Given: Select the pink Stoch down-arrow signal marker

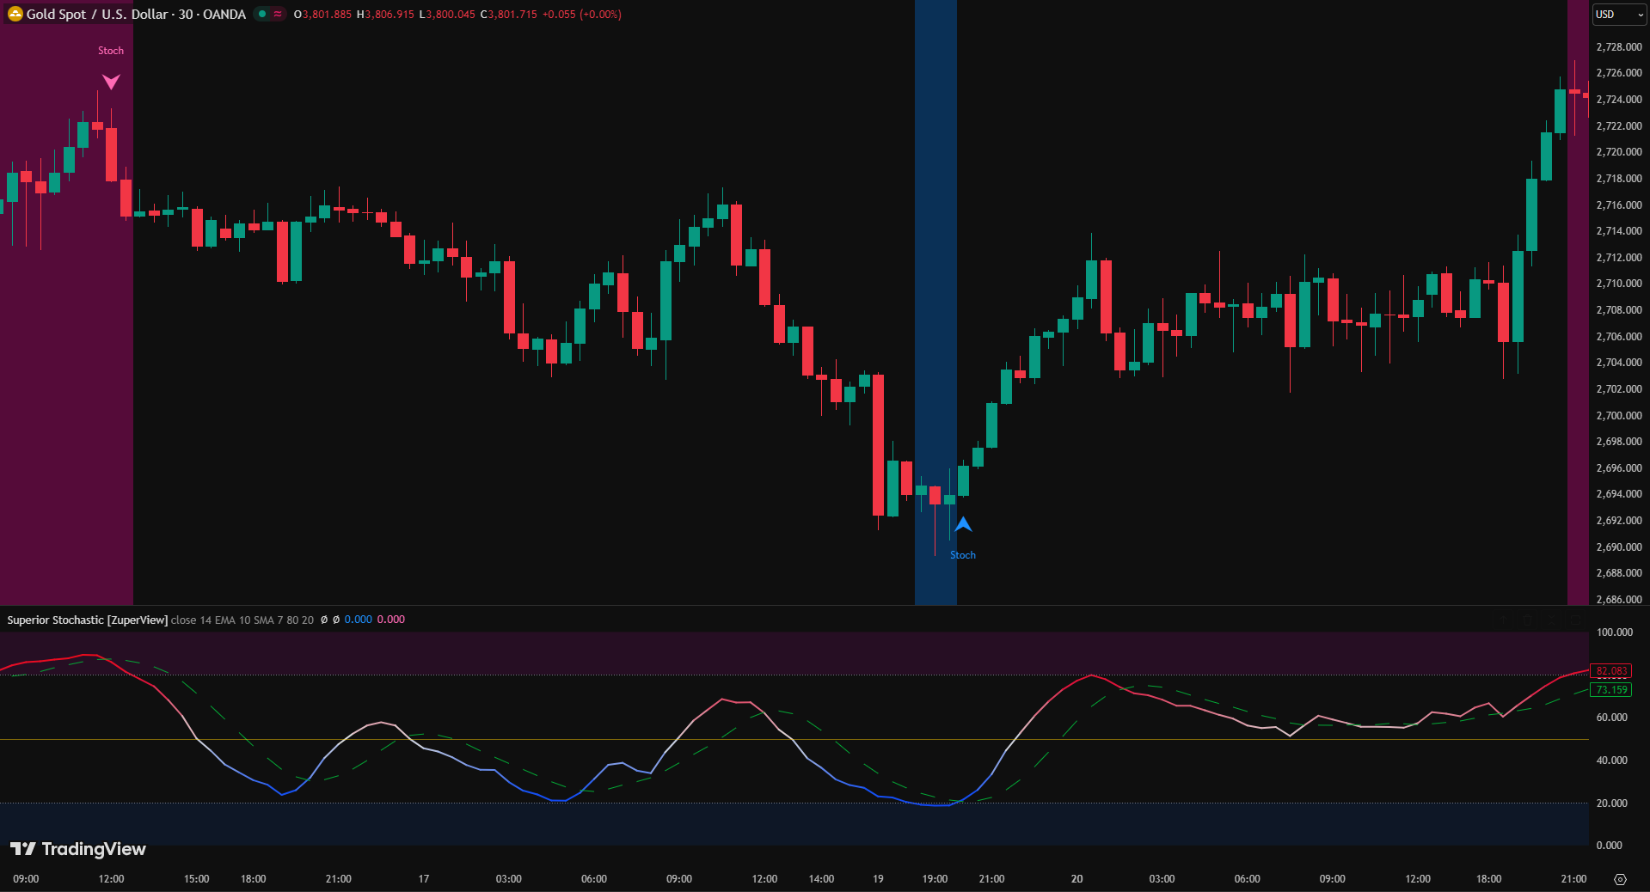Looking at the screenshot, I should [111, 82].
